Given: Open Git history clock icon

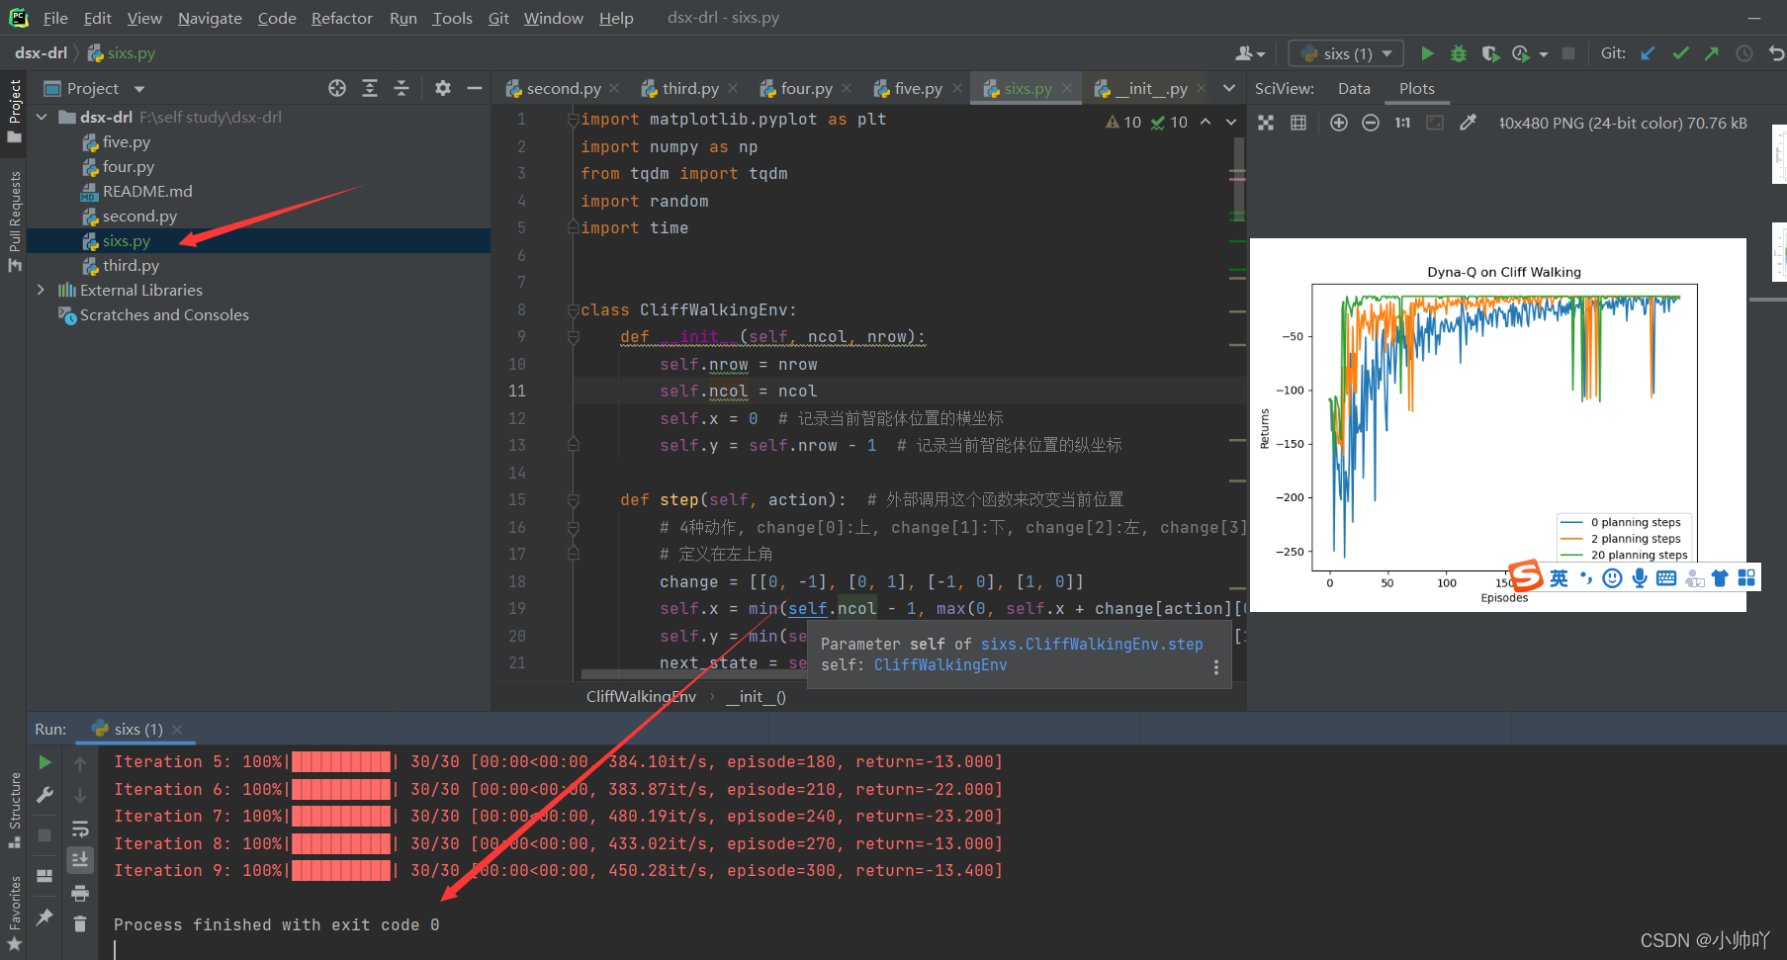Looking at the screenshot, I should pyautogui.click(x=1744, y=53).
